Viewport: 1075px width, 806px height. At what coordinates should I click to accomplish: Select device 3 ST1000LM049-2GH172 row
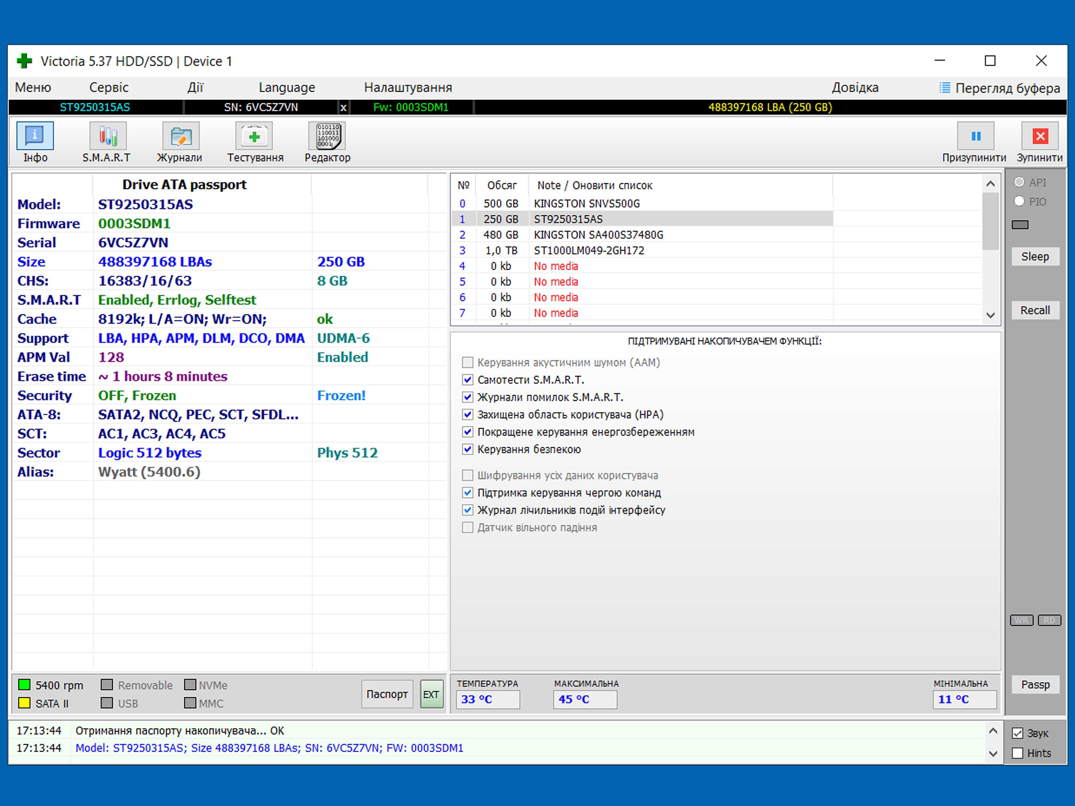[642, 250]
